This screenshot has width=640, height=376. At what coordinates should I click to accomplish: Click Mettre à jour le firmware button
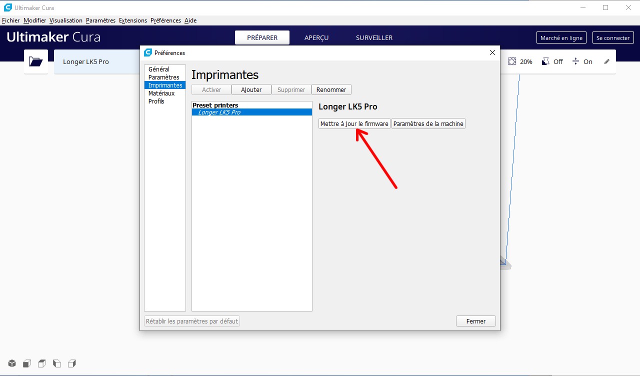click(354, 123)
